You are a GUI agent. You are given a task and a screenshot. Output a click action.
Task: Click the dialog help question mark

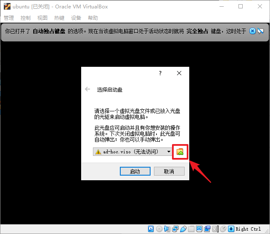160,73
